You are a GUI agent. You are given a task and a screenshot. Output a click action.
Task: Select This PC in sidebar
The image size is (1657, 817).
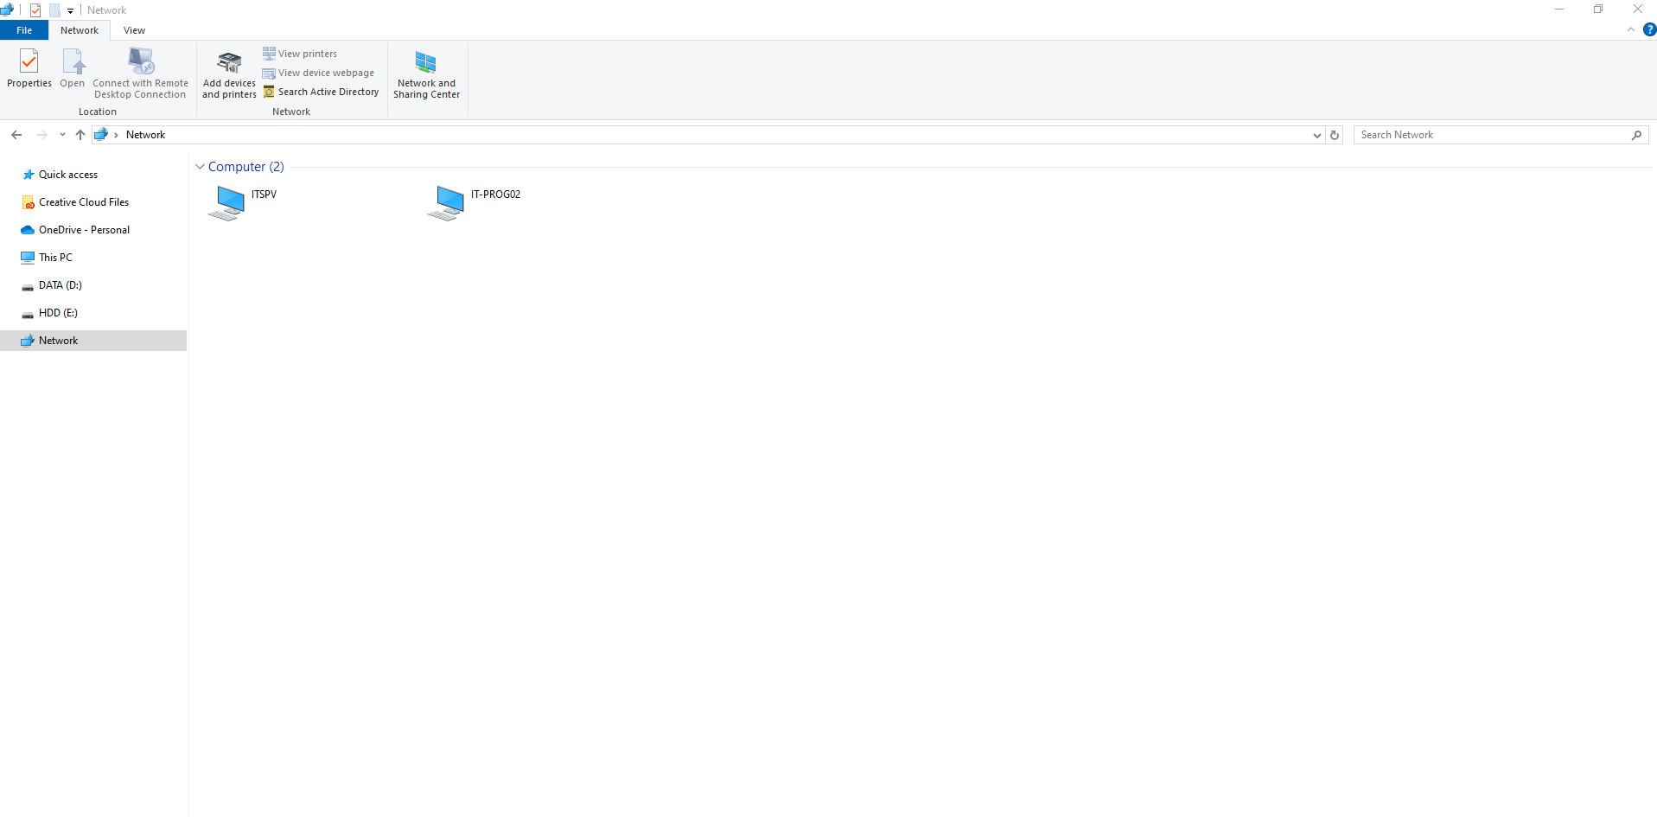tap(55, 258)
